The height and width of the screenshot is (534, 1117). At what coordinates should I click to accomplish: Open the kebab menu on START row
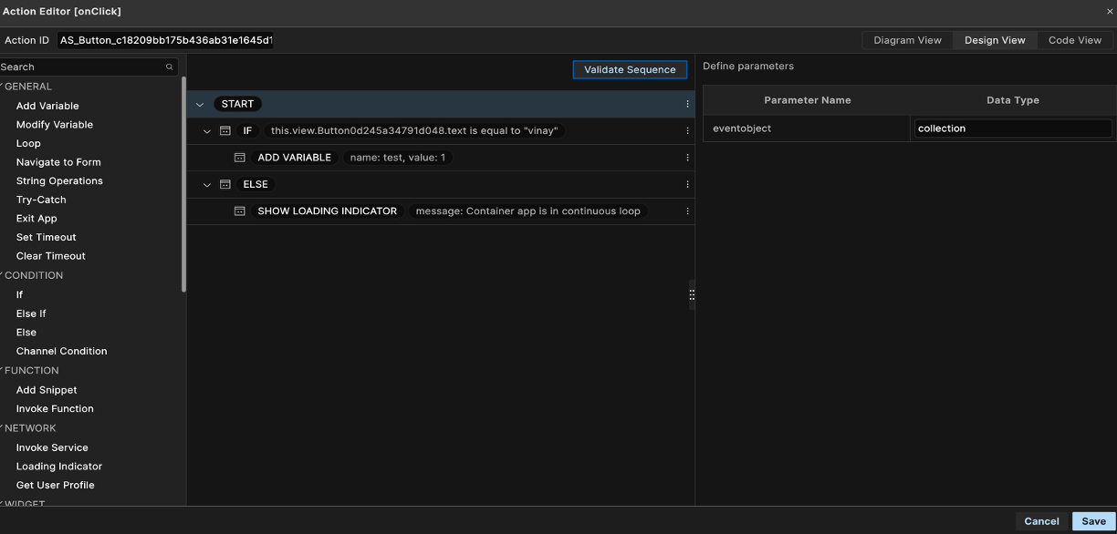click(x=687, y=104)
